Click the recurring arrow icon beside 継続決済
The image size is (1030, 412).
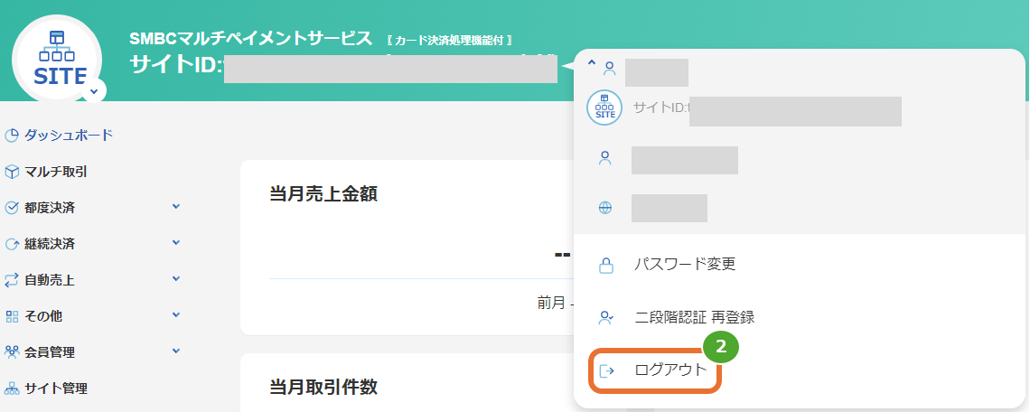click(12, 245)
